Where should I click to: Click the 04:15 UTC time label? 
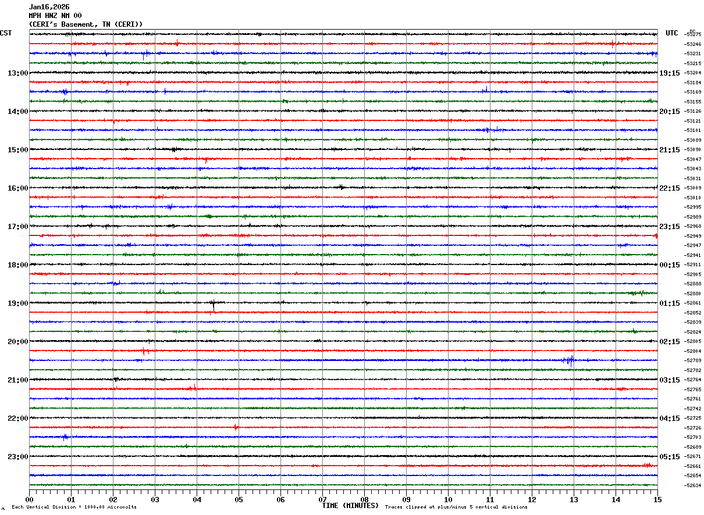pyautogui.click(x=669, y=419)
